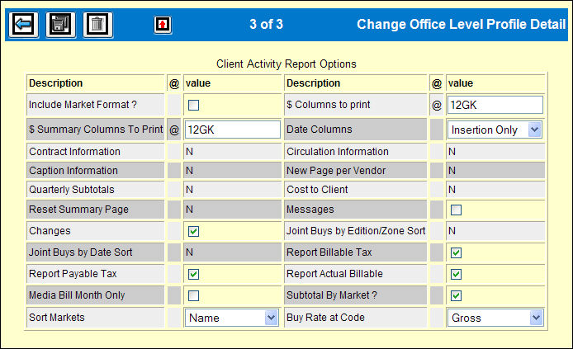This screenshot has width=573, height=349.
Task: Tick the Messages checkbox
Action: (x=456, y=210)
